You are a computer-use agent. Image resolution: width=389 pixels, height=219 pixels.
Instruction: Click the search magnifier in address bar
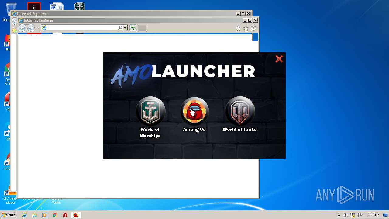[120, 28]
